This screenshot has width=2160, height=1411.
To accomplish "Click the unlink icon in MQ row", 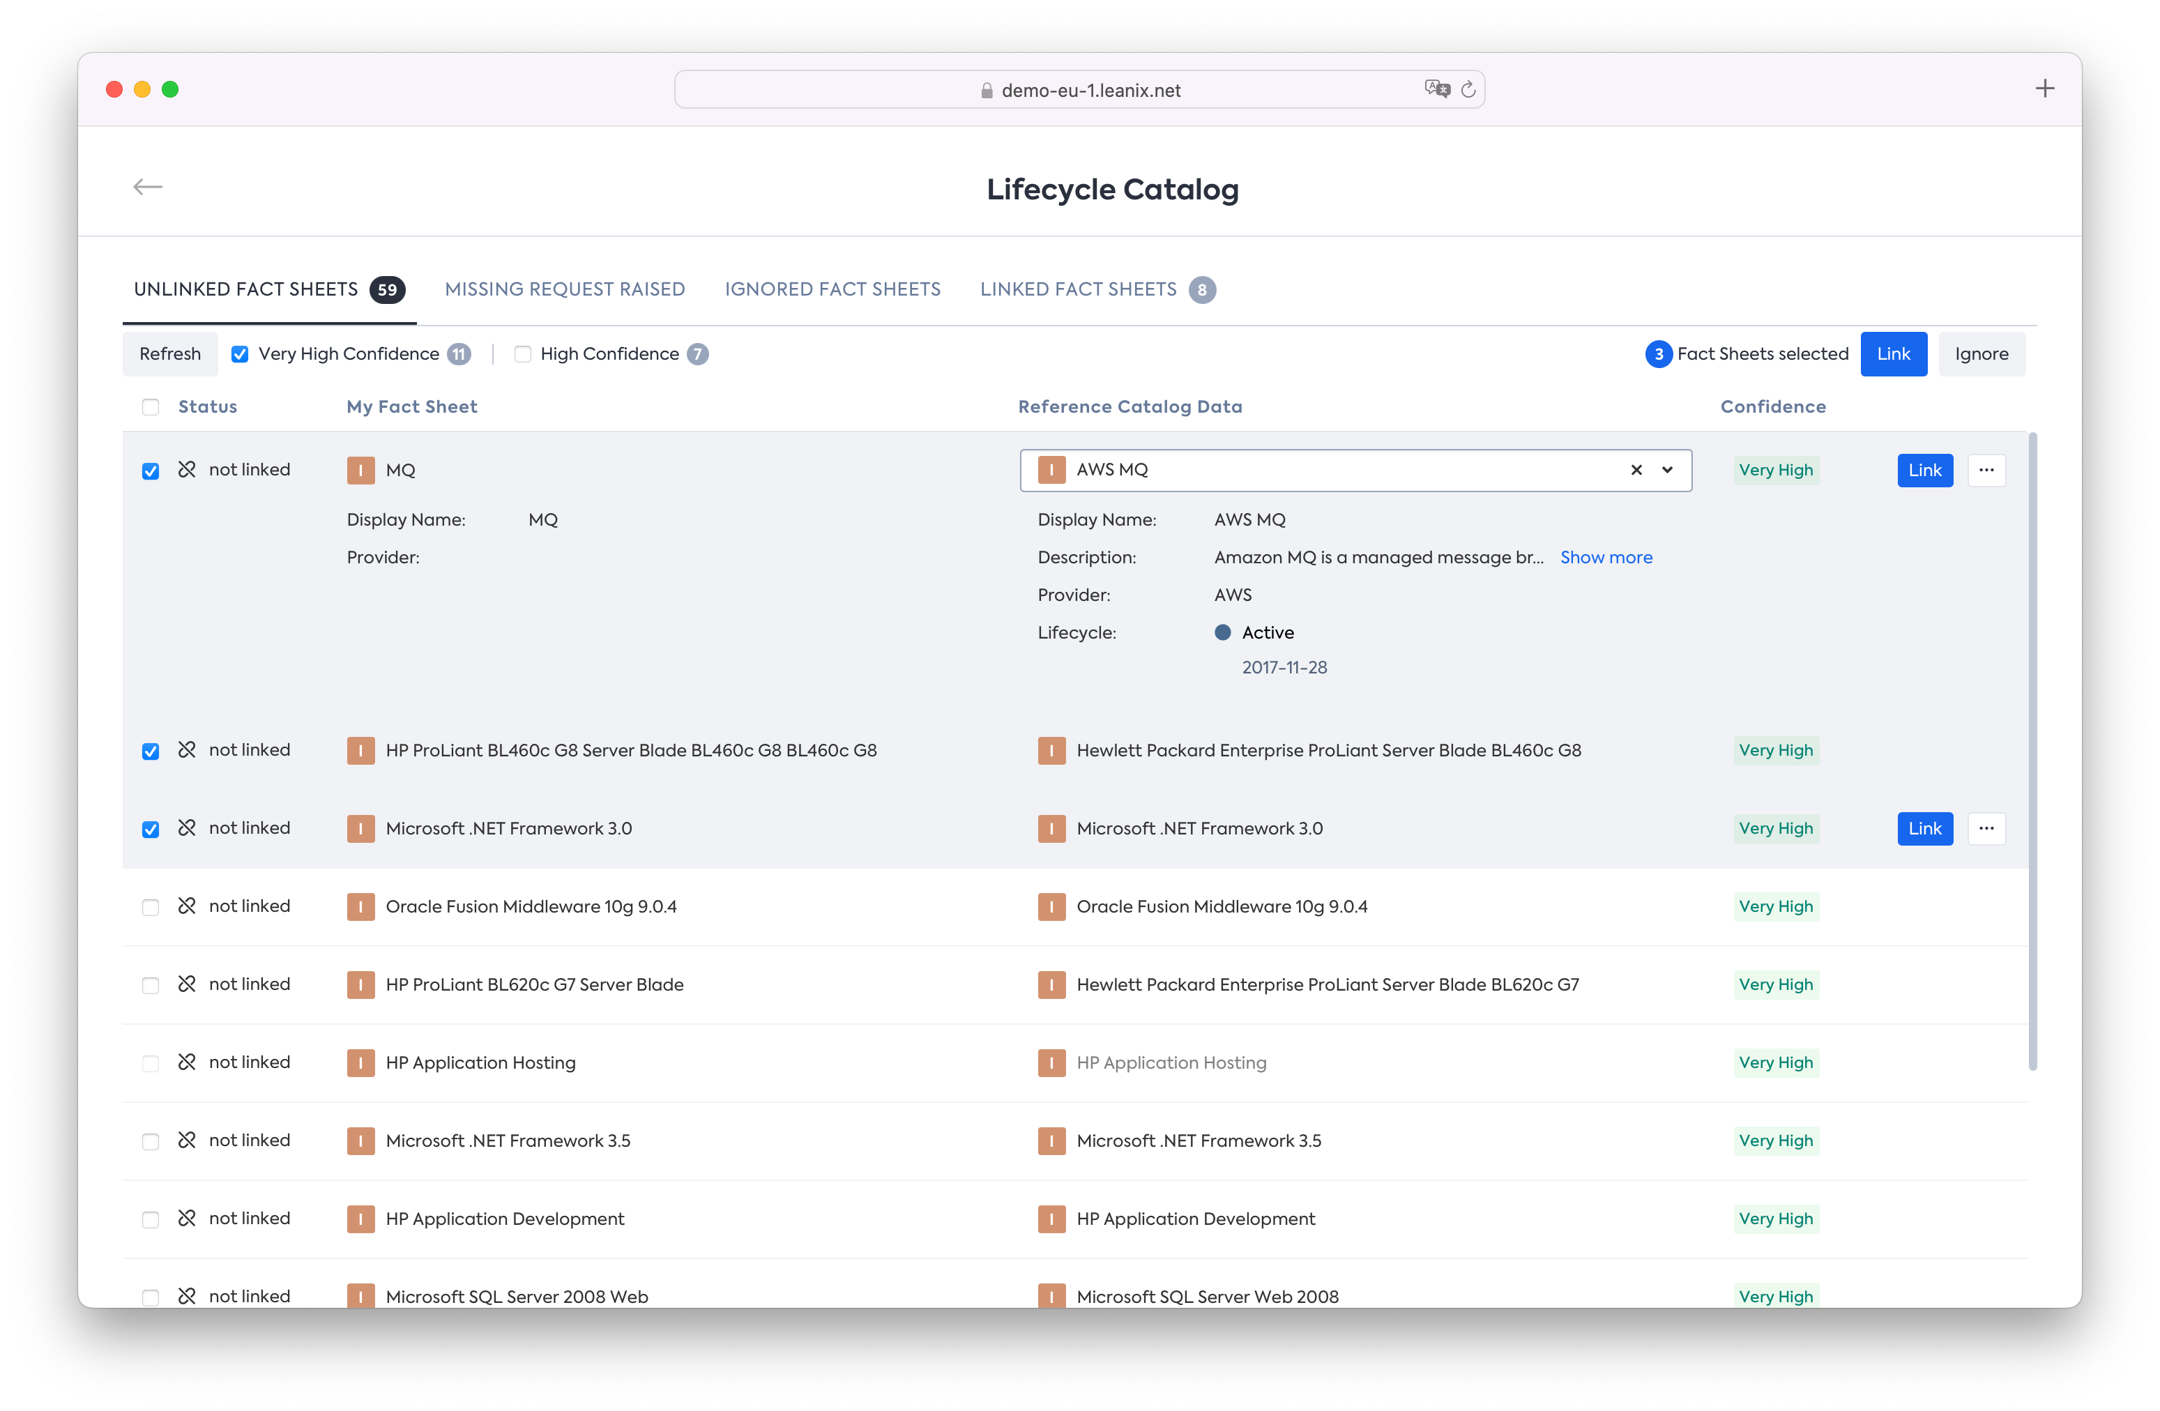I will click(187, 469).
